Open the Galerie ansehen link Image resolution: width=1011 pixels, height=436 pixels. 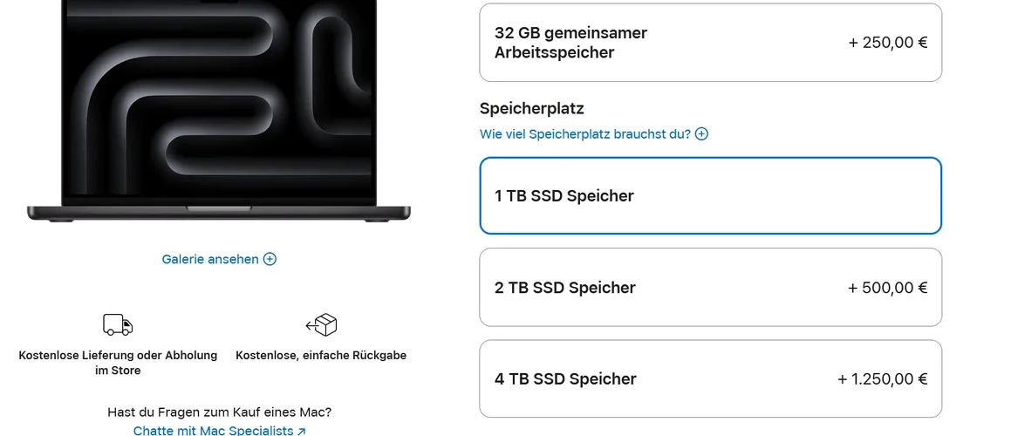click(x=210, y=259)
